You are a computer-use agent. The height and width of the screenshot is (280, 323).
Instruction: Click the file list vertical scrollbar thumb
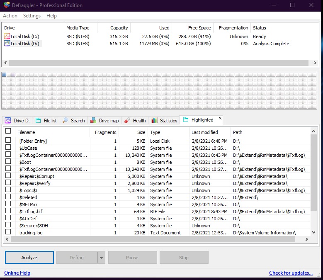(x=313, y=173)
